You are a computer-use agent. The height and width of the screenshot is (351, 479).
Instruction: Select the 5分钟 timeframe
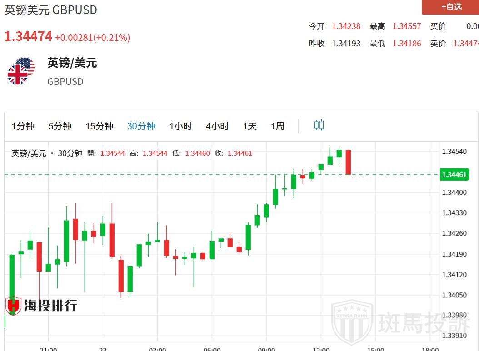[x=60, y=126]
